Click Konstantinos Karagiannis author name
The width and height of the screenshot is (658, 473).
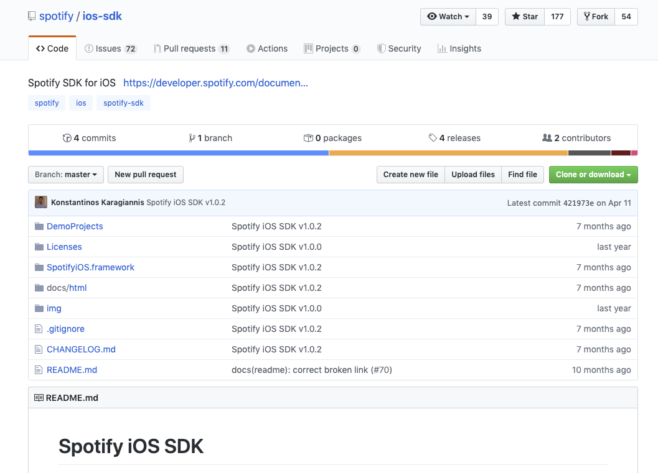pyautogui.click(x=97, y=203)
